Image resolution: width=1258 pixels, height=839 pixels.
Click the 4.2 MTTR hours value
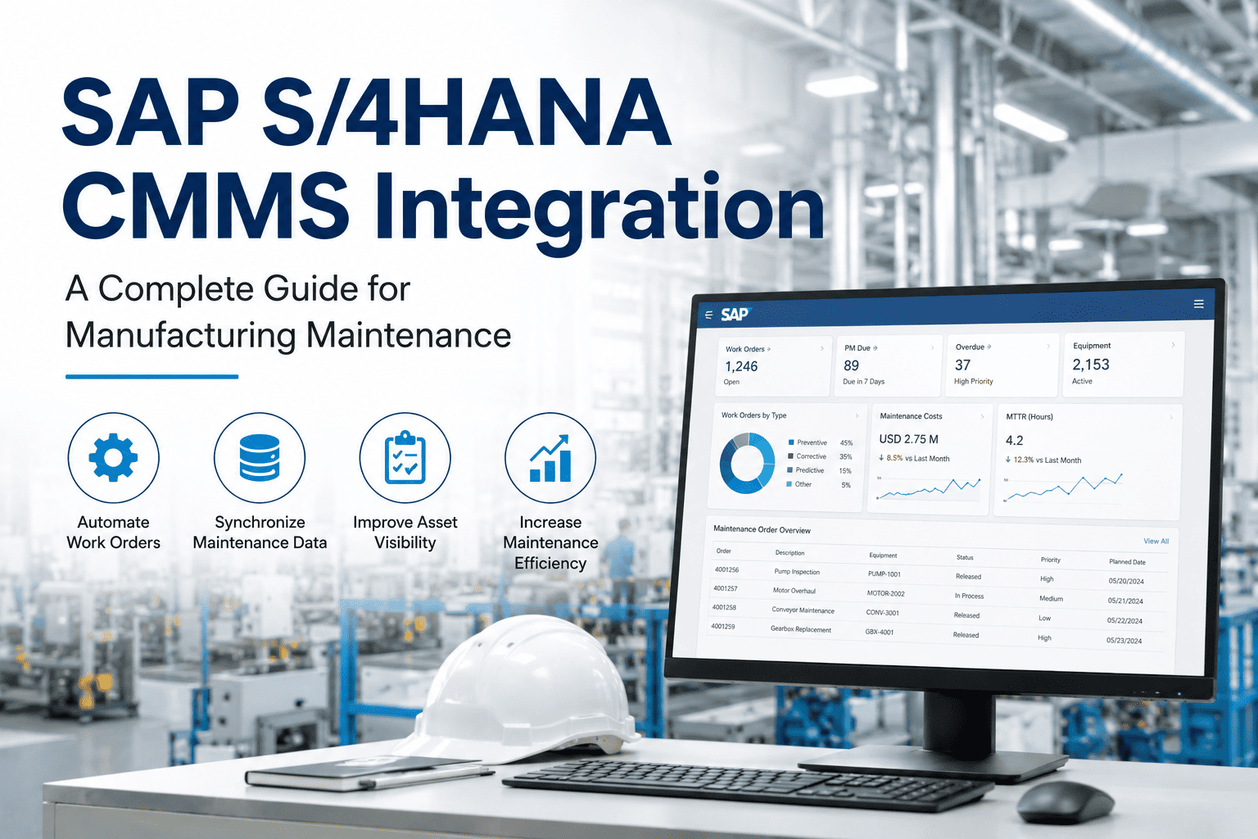(1014, 440)
